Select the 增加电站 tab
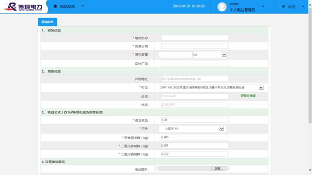Screen dimensions: 312x175 pos(47,22)
